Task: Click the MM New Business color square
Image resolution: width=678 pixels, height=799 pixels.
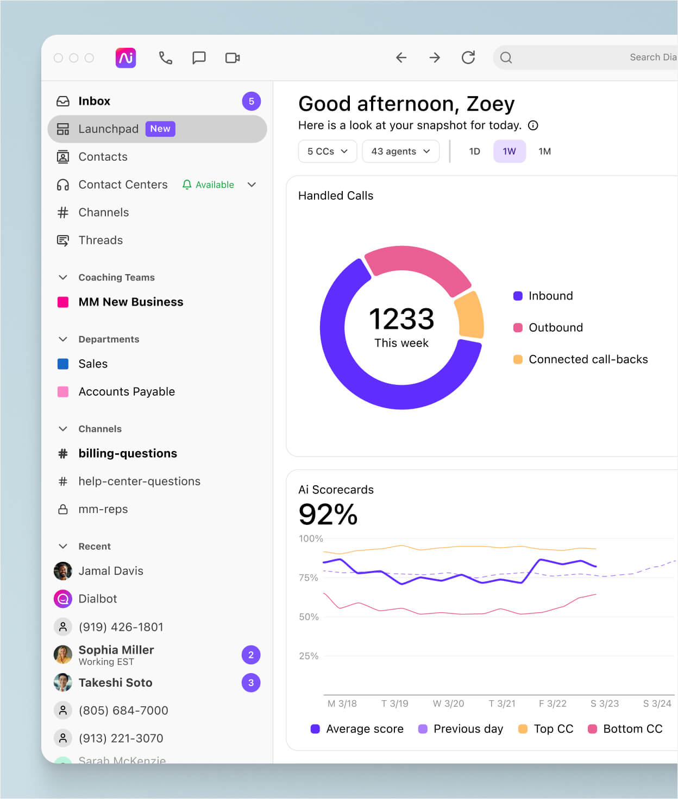Action: (x=63, y=302)
